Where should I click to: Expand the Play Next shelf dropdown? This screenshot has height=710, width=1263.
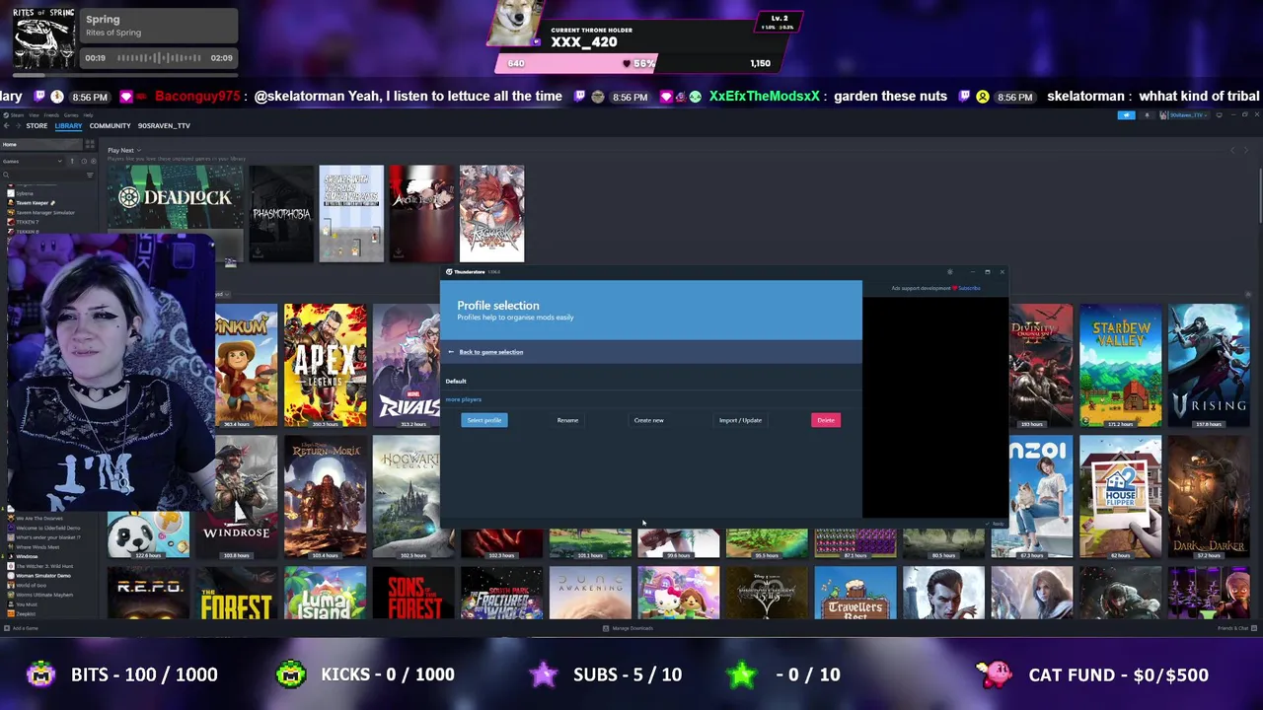124,150
